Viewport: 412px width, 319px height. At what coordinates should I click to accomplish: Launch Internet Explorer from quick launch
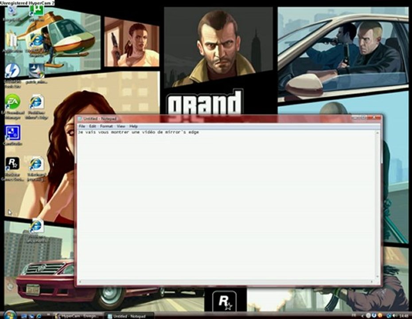pos(39,315)
